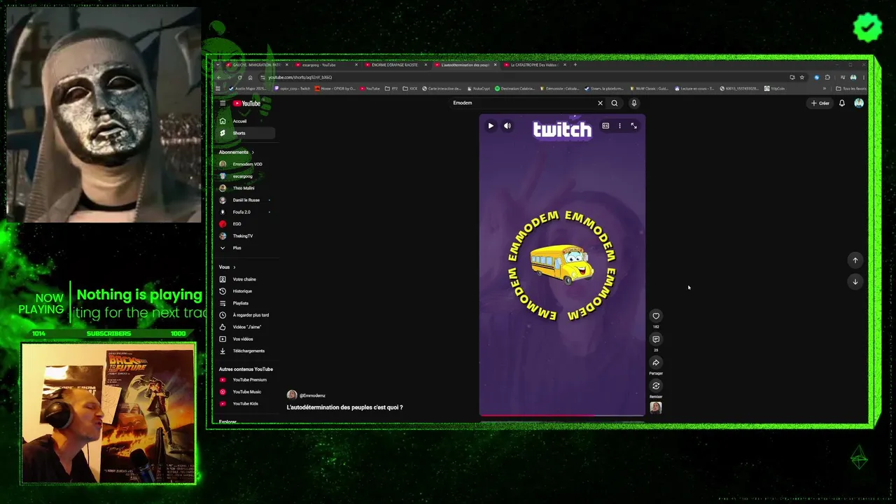Select Shorts in the sidebar
This screenshot has height=504, width=896.
pyautogui.click(x=246, y=133)
